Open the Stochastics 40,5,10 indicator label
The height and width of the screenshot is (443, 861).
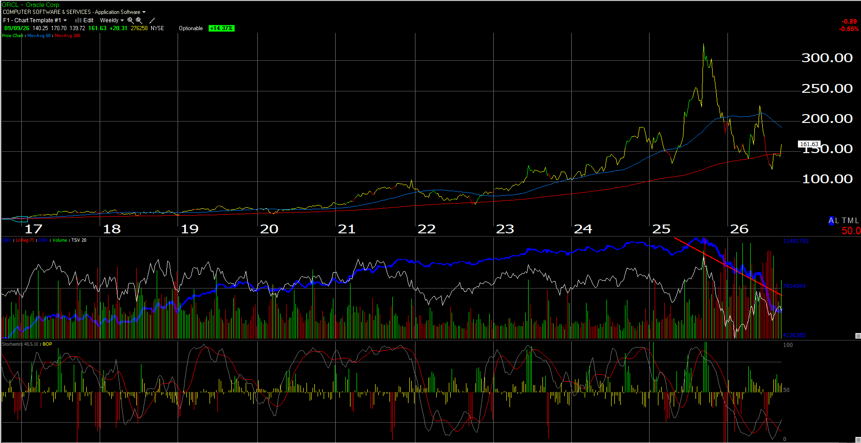pos(20,344)
